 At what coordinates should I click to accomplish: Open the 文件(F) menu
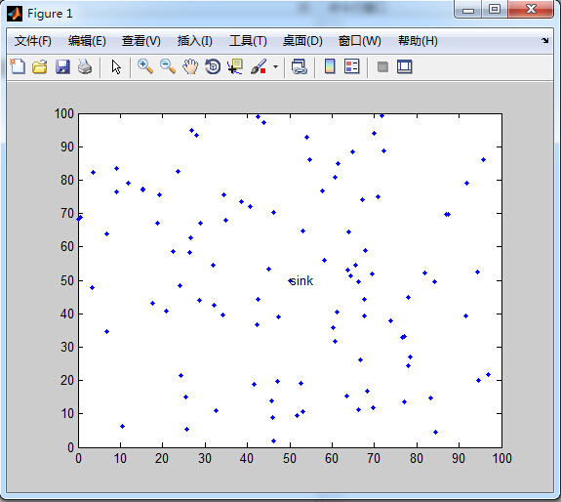pyautogui.click(x=33, y=41)
